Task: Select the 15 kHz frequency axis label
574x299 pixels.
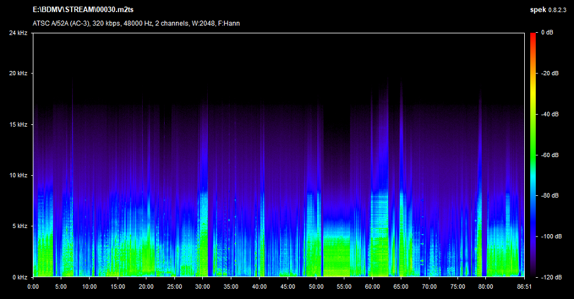Action: (18, 124)
